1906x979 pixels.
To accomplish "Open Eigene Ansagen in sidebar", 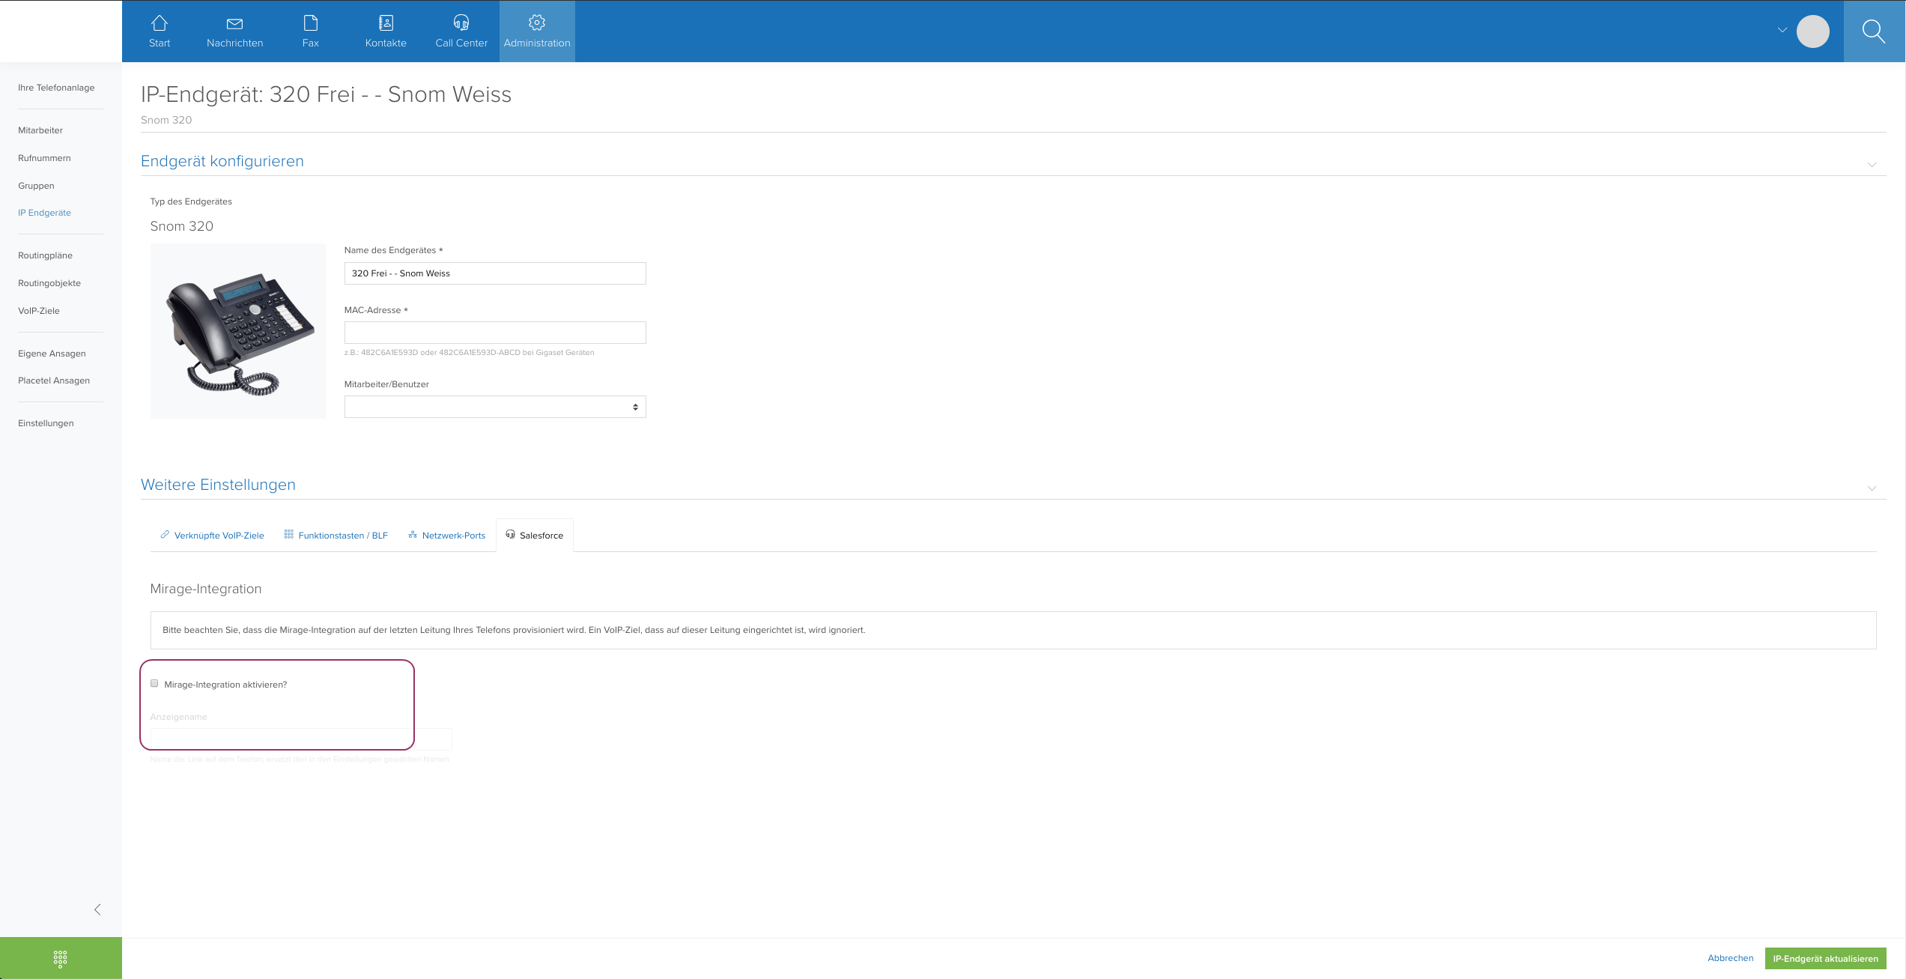I will [52, 354].
